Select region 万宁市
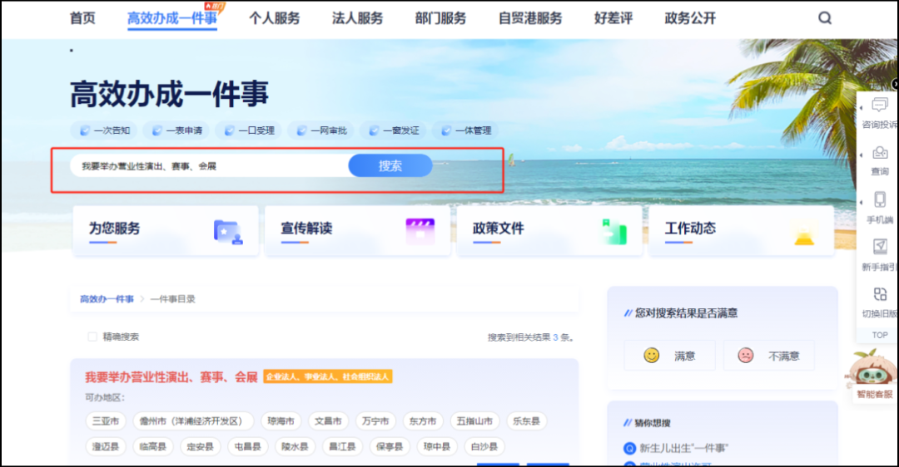This screenshot has width=899, height=467. [x=375, y=421]
